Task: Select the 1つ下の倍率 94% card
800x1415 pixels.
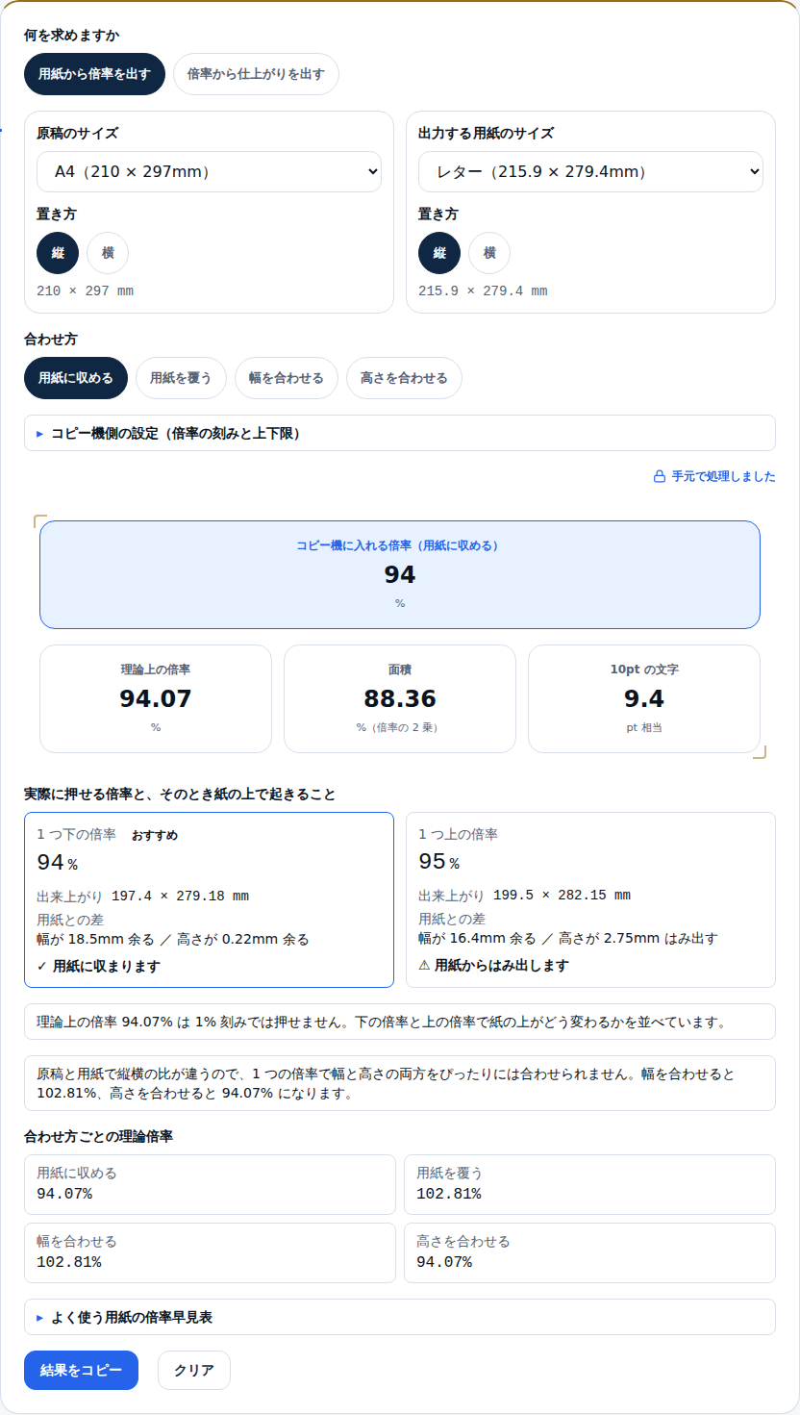Action: (x=209, y=899)
